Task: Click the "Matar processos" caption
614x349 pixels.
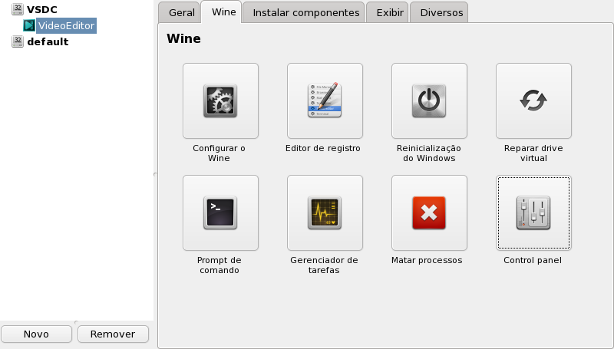Action: coord(427,260)
